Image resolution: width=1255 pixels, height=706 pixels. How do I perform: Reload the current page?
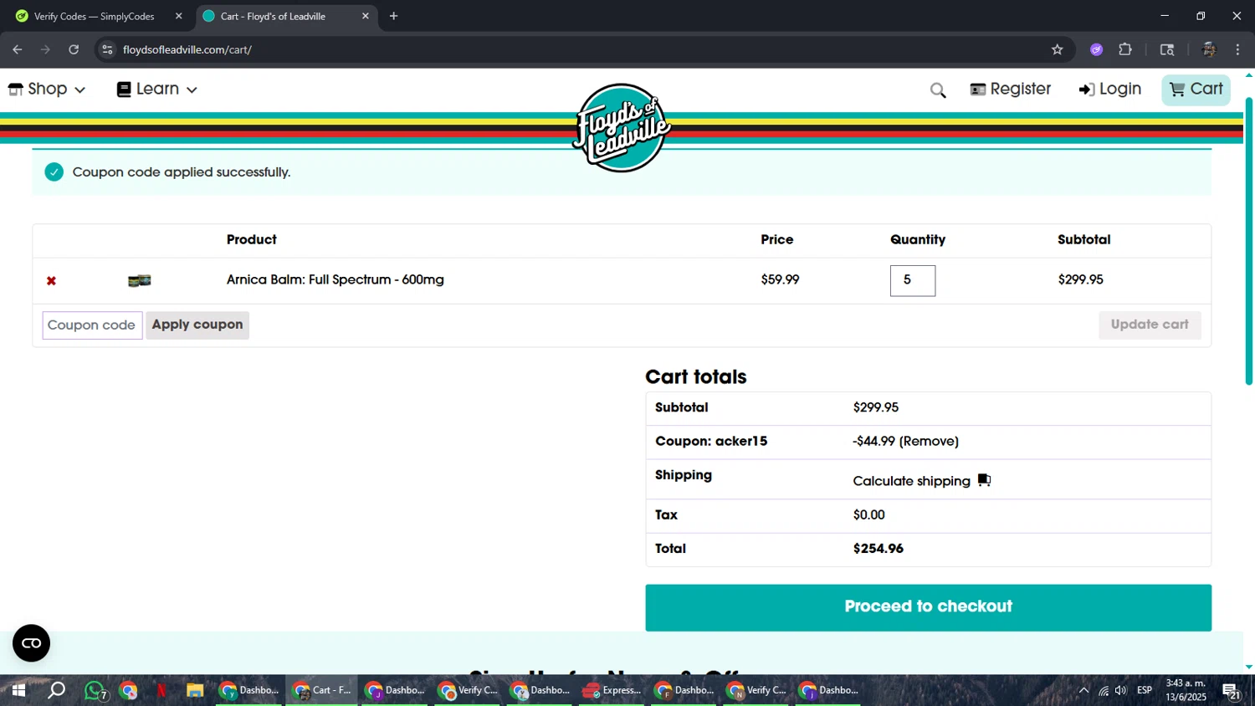[x=74, y=49]
